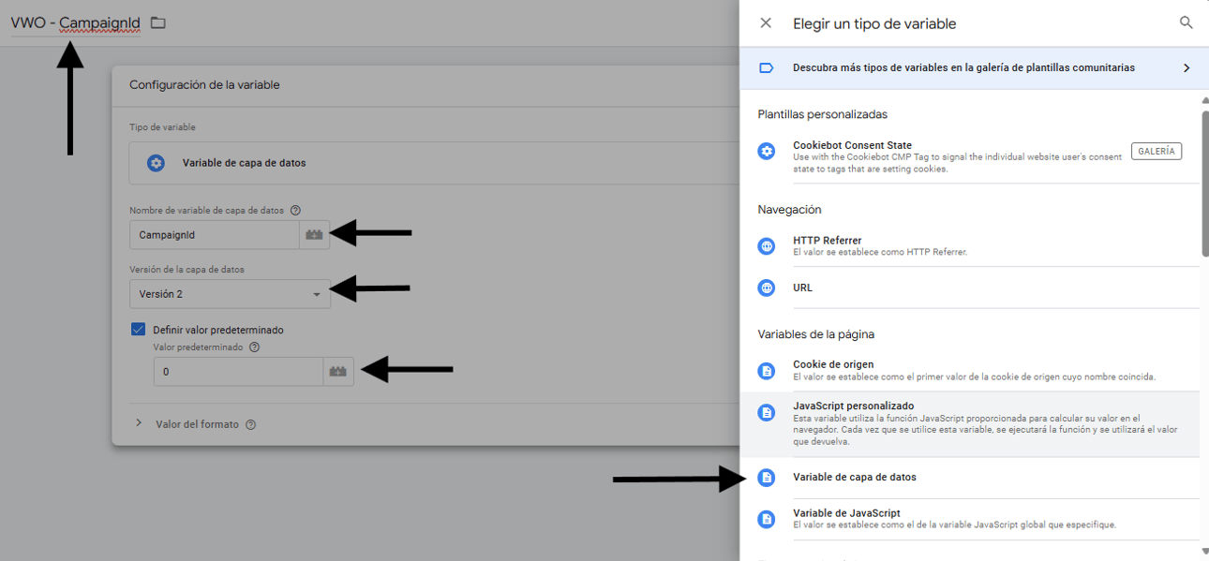Uncheck Definir valor predeterminado checkbox

coord(139,330)
